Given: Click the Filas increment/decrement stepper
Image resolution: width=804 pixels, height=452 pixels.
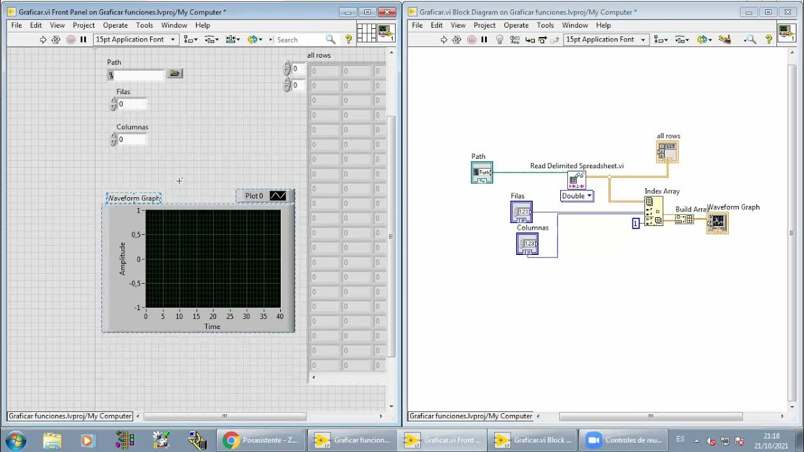Looking at the screenshot, I should pyautogui.click(x=114, y=104).
